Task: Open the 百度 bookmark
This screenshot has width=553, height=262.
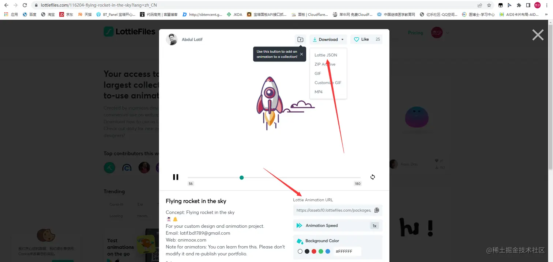Action: 29,15
